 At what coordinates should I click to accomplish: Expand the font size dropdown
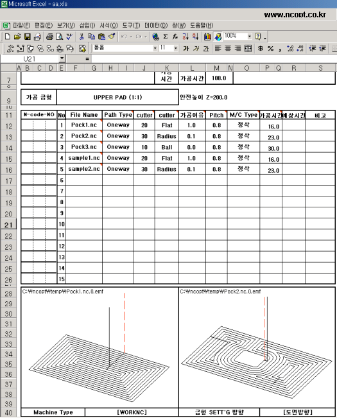175,49
